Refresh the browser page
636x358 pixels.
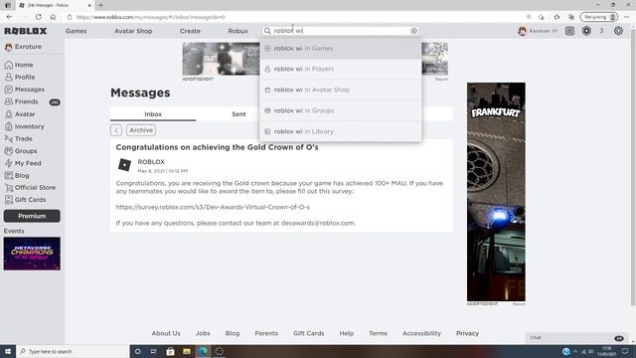coord(38,17)
